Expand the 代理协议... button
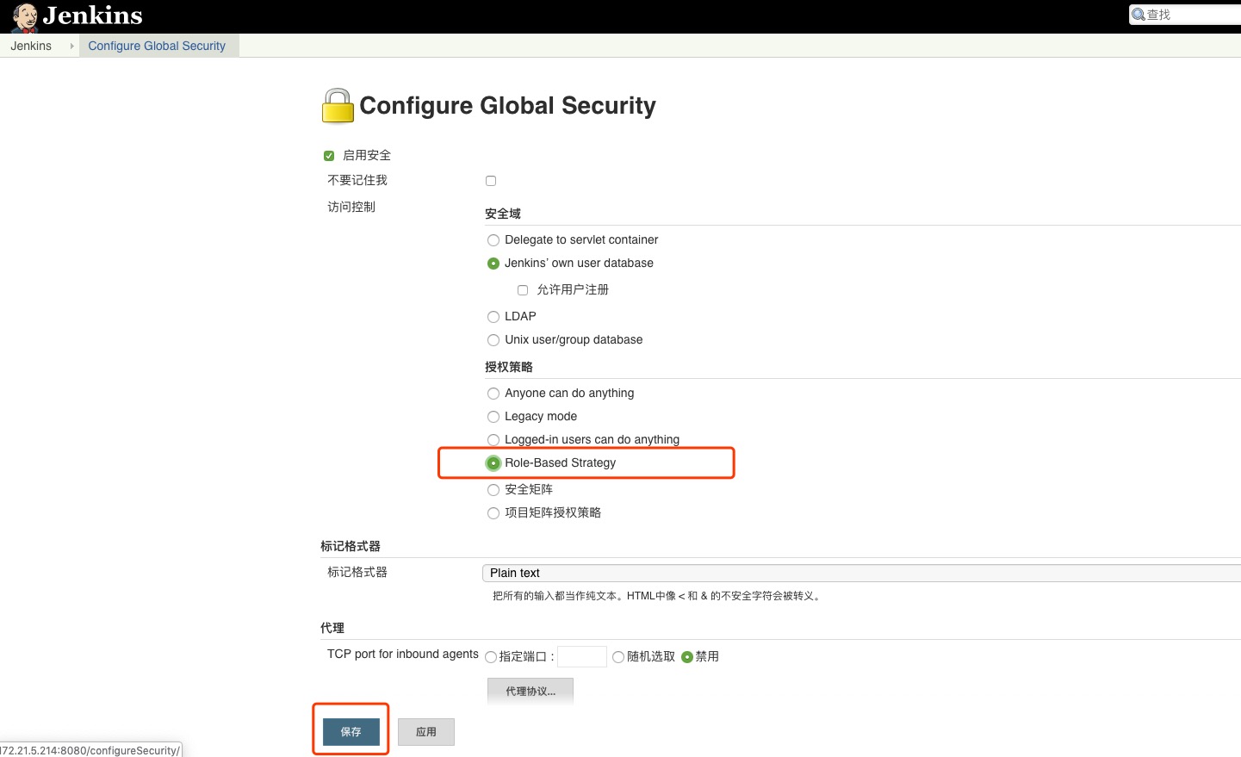1241x757 pixels. coord(531,691)
